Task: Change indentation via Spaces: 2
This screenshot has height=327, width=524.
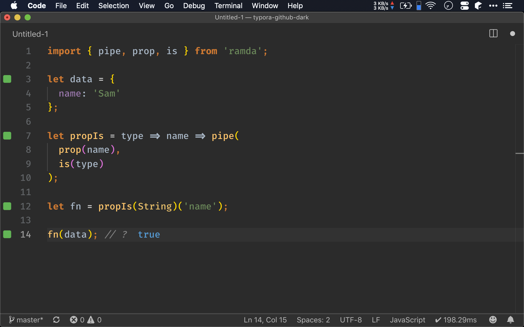Action: coord(313,320)
